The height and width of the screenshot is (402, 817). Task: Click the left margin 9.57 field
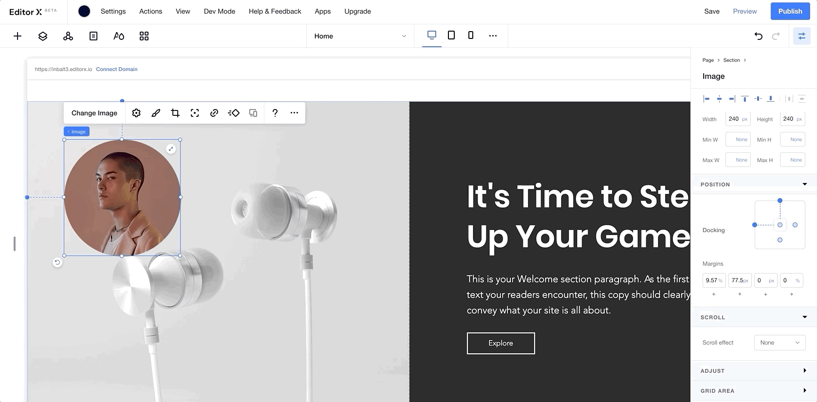tap(714, 280)
